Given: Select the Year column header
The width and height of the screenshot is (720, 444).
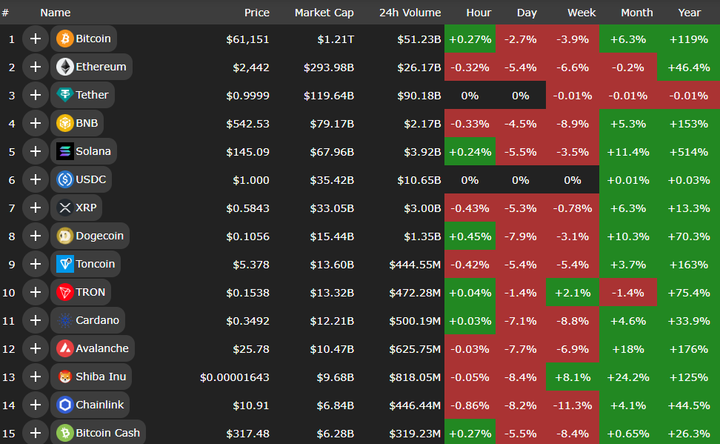Looking at the screenshot, I should [689, 13].
